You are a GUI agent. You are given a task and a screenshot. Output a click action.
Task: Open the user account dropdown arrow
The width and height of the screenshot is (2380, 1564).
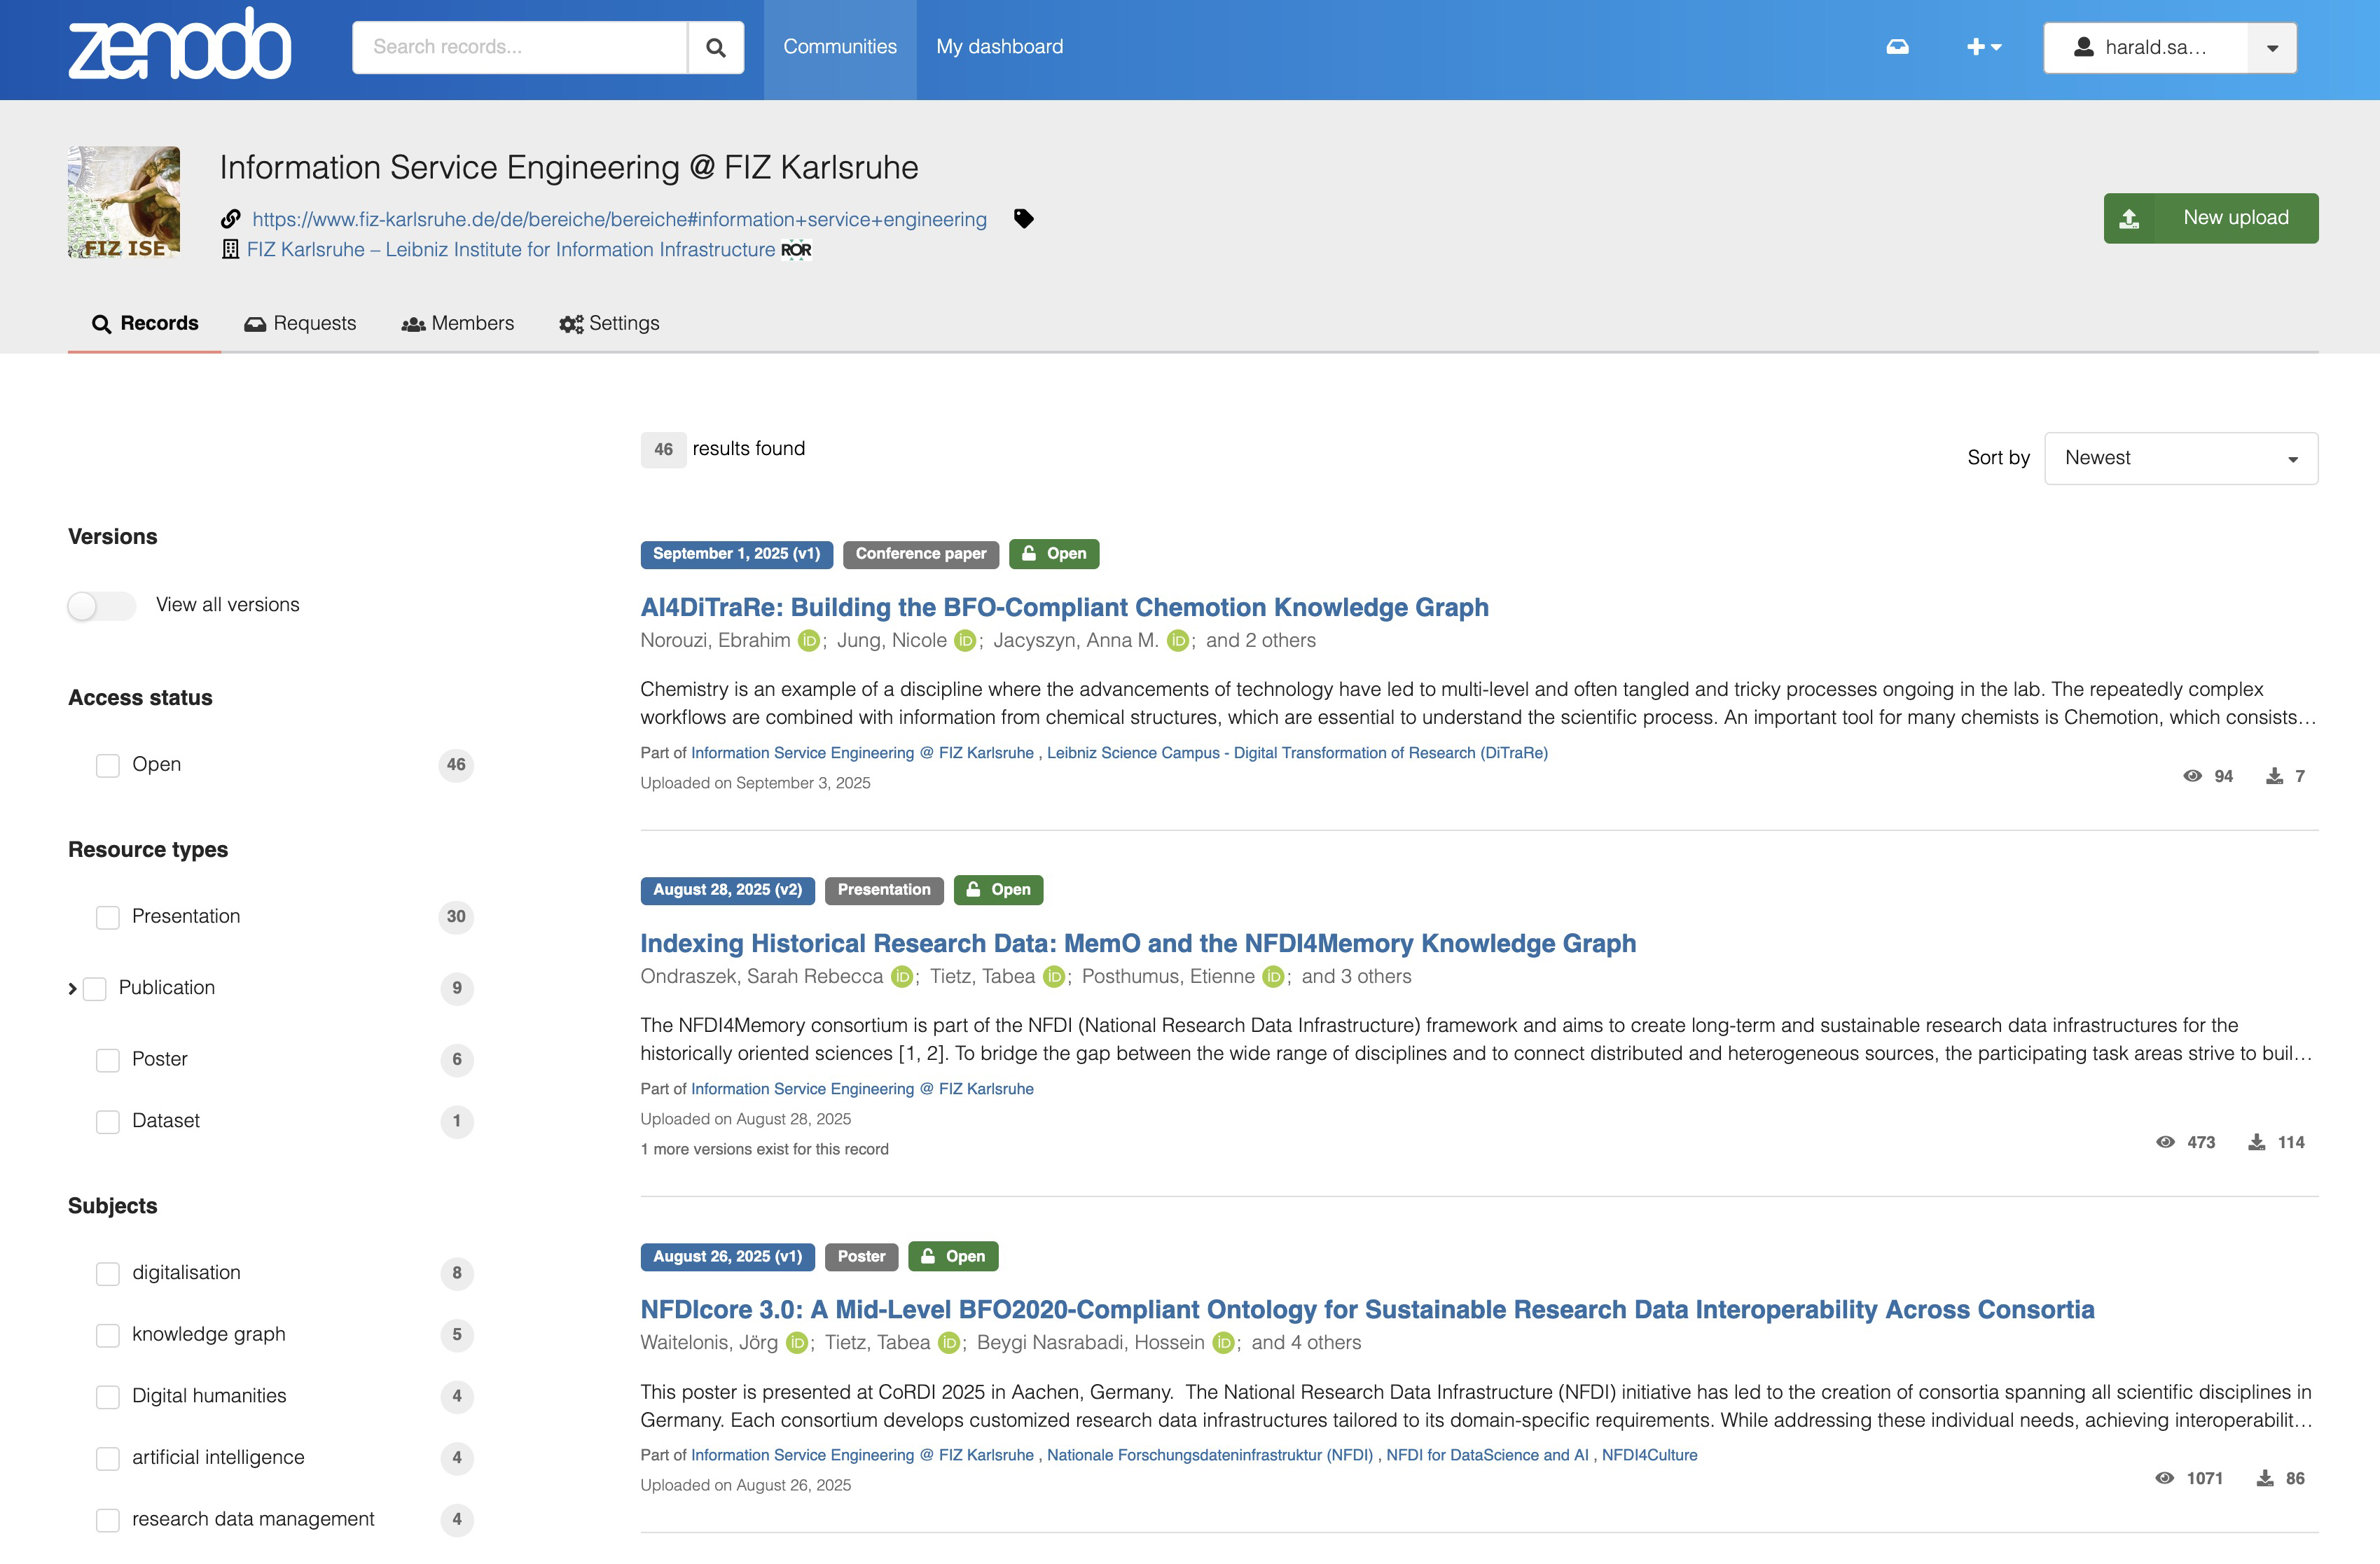click(x=2271, y=48)
